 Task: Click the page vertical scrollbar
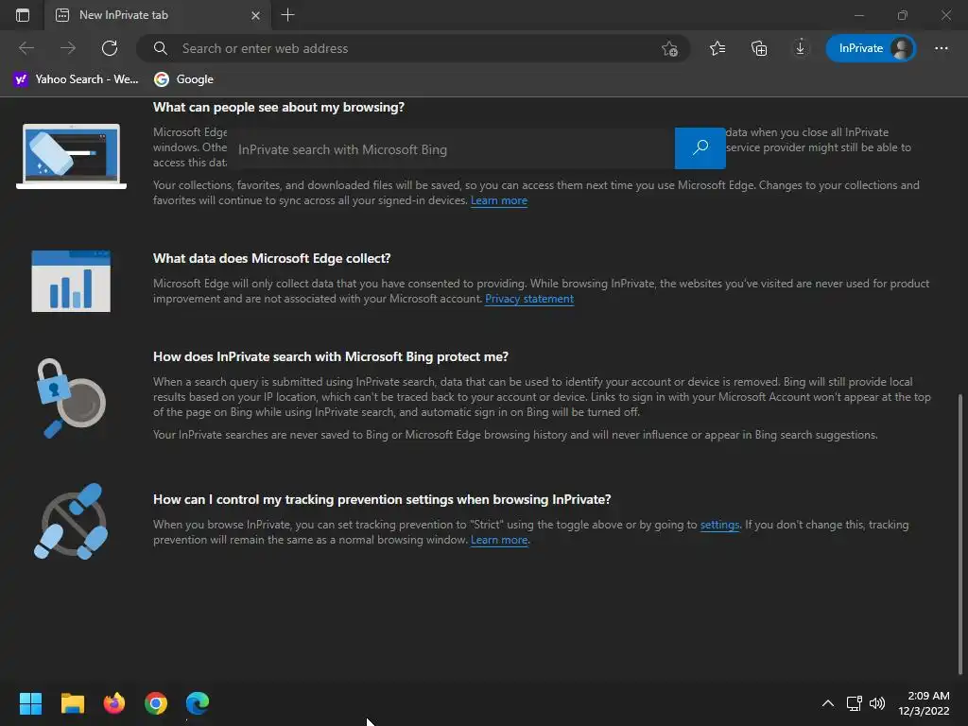[960, 534]
